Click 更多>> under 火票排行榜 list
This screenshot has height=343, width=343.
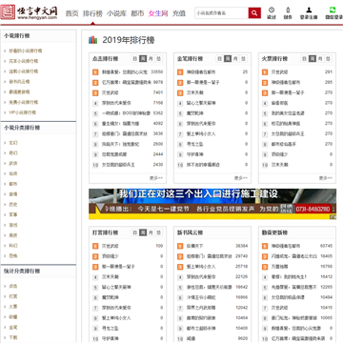click(326, 178)
